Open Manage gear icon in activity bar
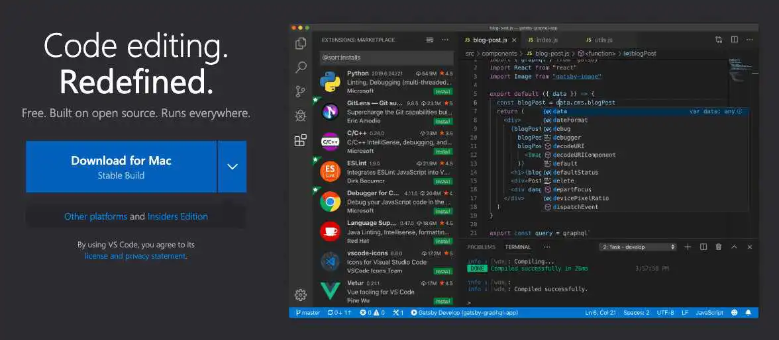Screen dimensions: 779x340 (x=301, y=295)
